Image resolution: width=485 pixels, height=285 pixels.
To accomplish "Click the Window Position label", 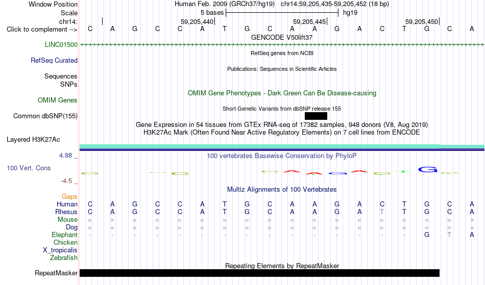I will (53, 4).
